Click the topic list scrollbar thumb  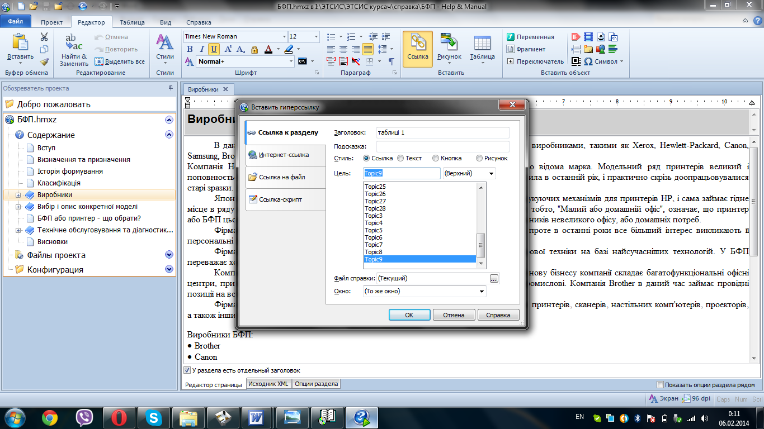click(x=480, y=245)
